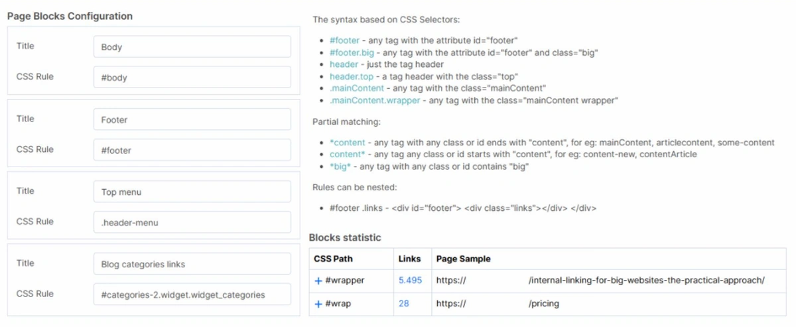Screen dimensions: 796x327
Task: Click the Top menu title field
Action: [192, 192]
